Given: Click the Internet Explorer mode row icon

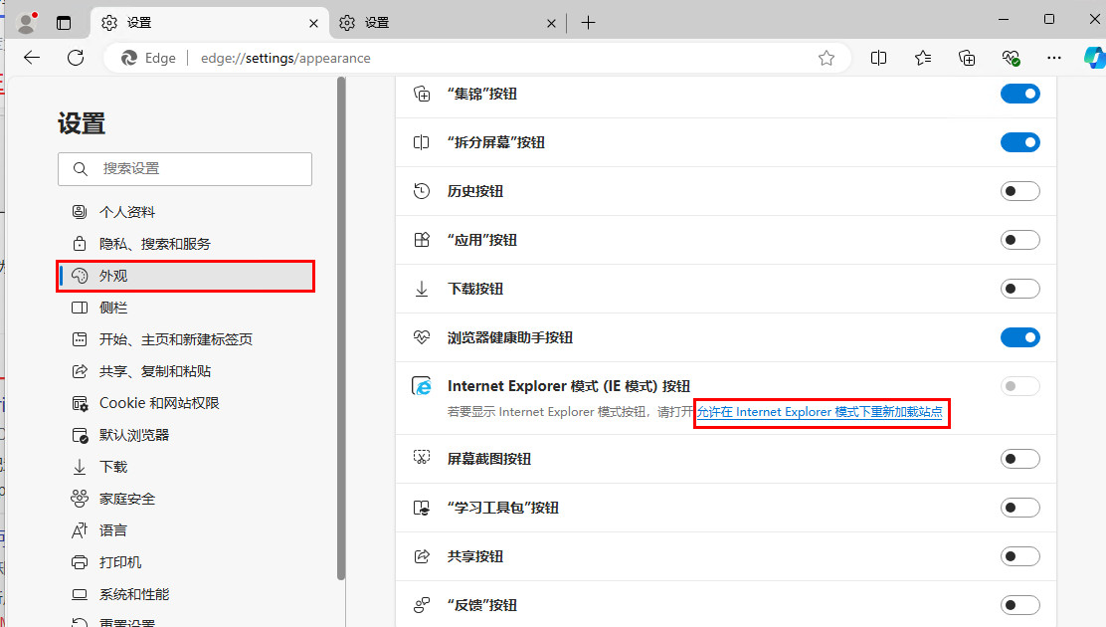Looking at the screenshot, I should [x=422, y=386].
